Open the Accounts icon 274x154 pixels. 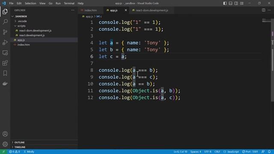click(5, 134)
